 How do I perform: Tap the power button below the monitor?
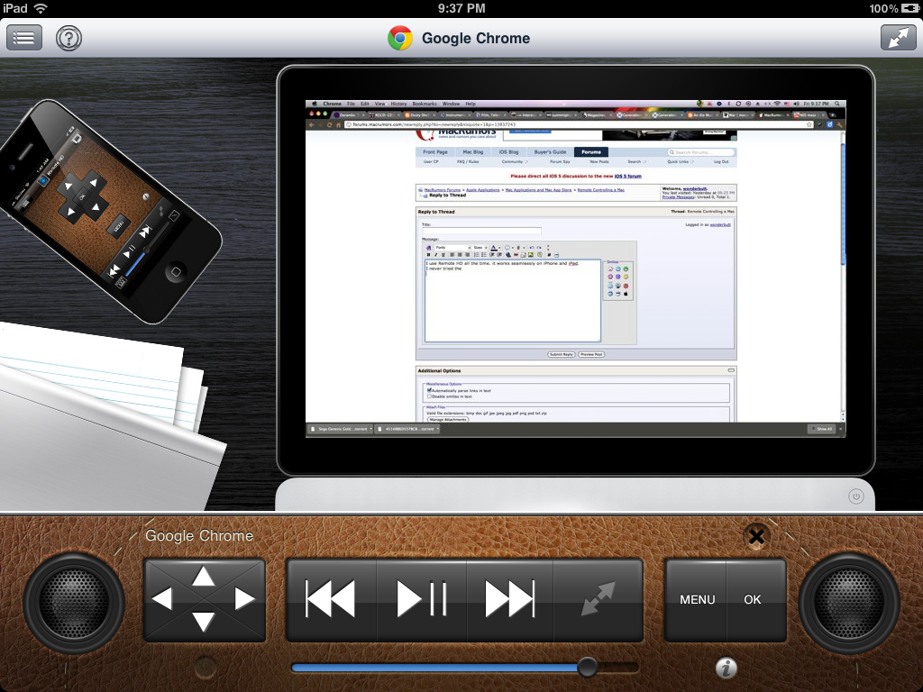[856, 496]
